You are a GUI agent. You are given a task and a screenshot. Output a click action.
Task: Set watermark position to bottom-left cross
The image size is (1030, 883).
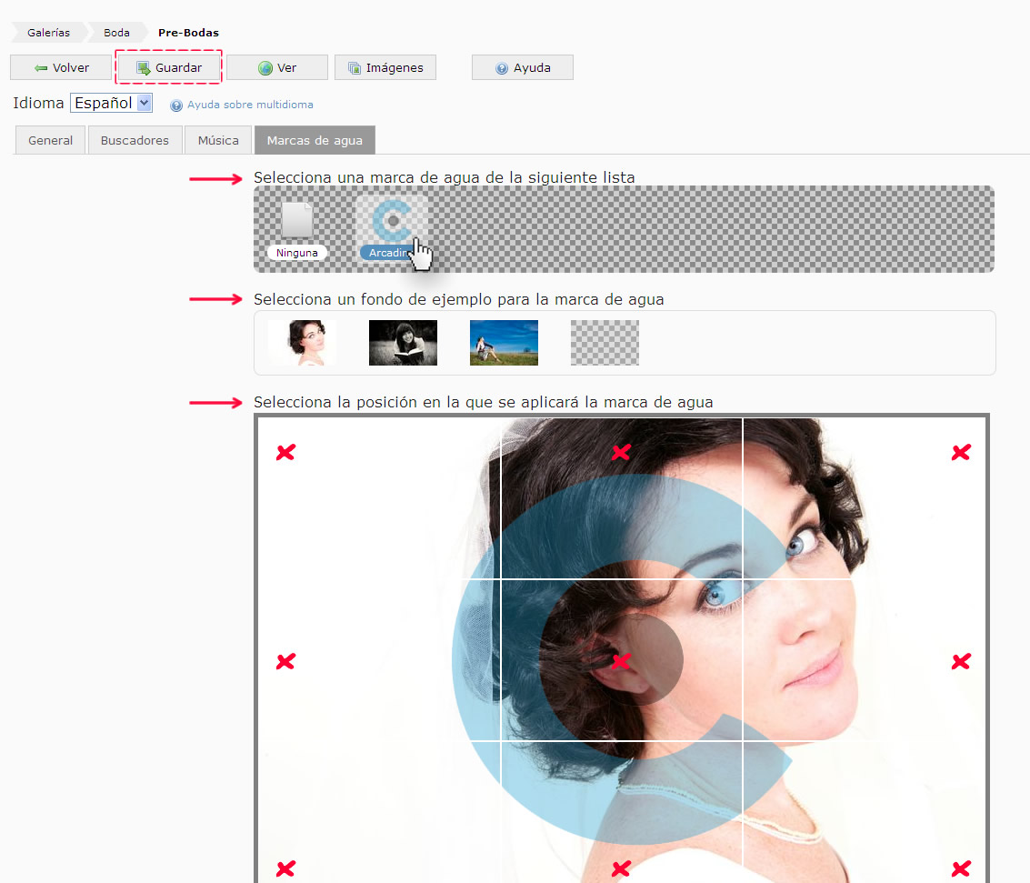point(285,868)
